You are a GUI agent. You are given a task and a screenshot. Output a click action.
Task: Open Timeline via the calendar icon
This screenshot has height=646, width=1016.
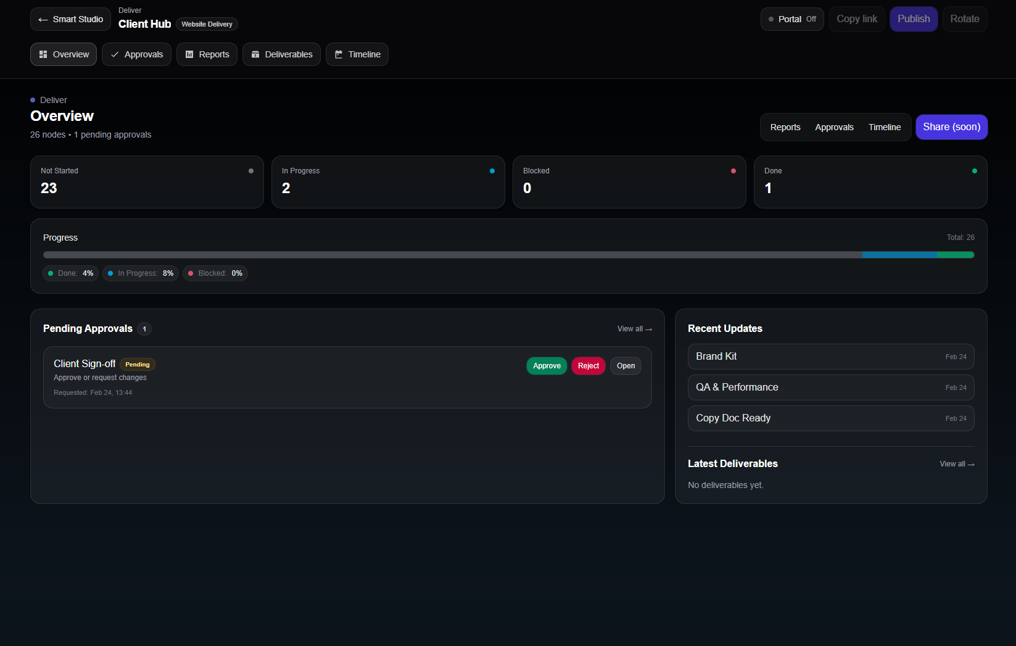[339, 54]
